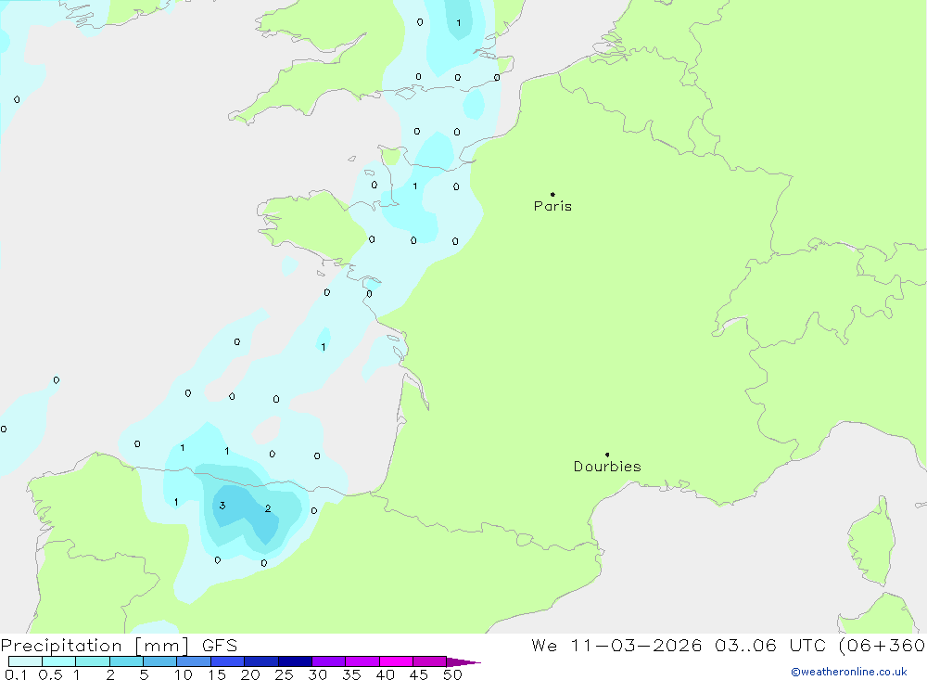Click the Dourbies city label

coord(607,467)
